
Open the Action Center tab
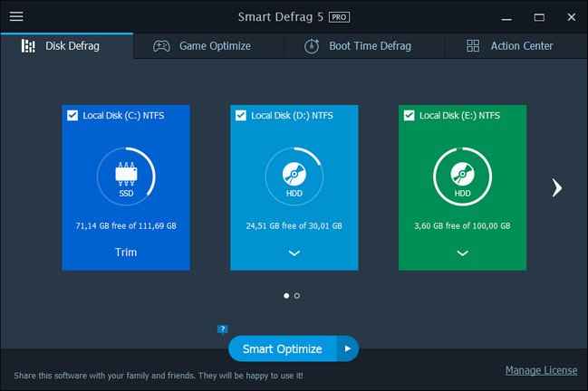coord(509,46)
